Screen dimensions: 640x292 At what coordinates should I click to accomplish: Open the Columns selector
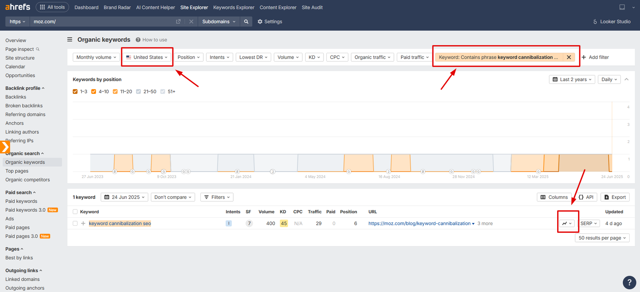(x=554, y=197)
